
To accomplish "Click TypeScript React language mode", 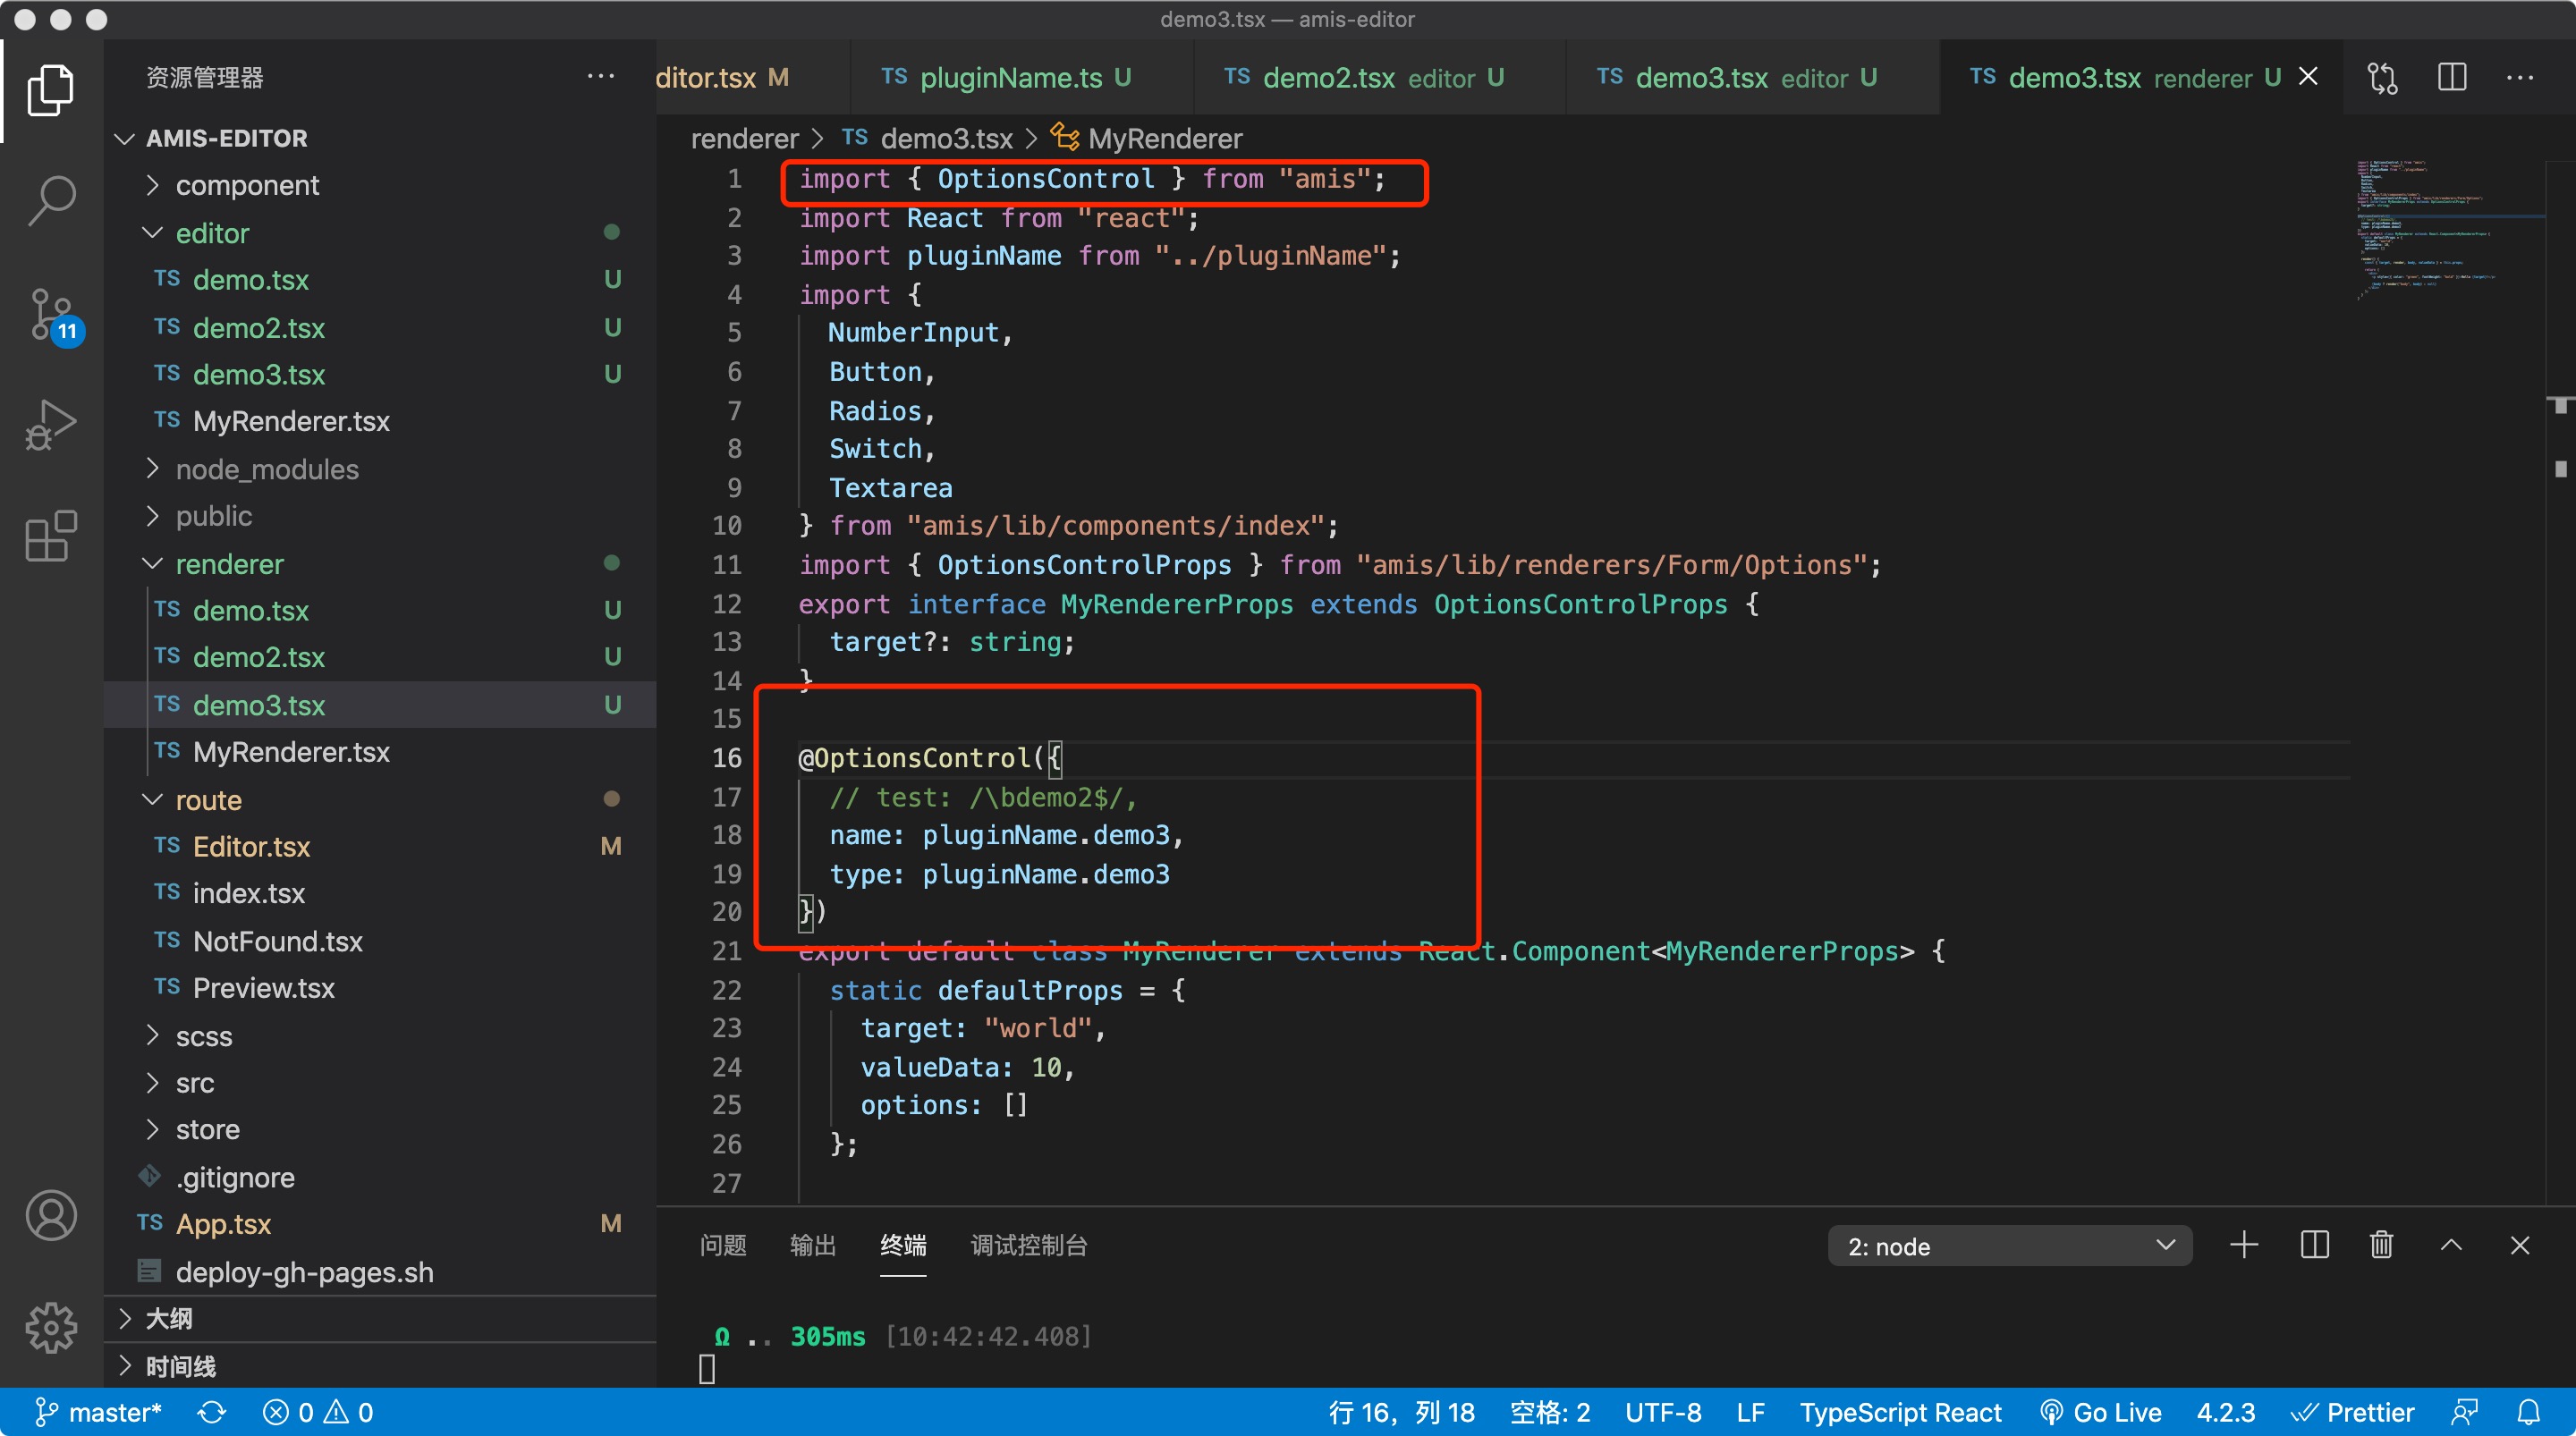I will click(1900, 1412).
